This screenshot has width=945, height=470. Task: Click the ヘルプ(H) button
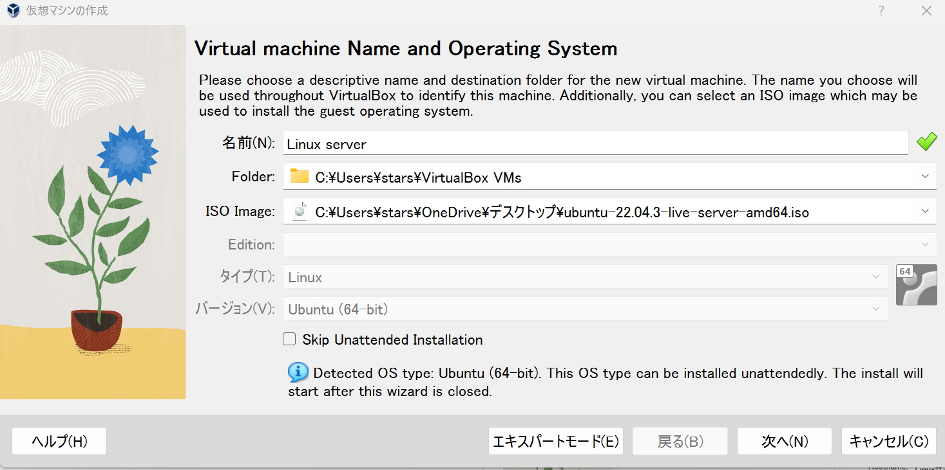(59, 441)
